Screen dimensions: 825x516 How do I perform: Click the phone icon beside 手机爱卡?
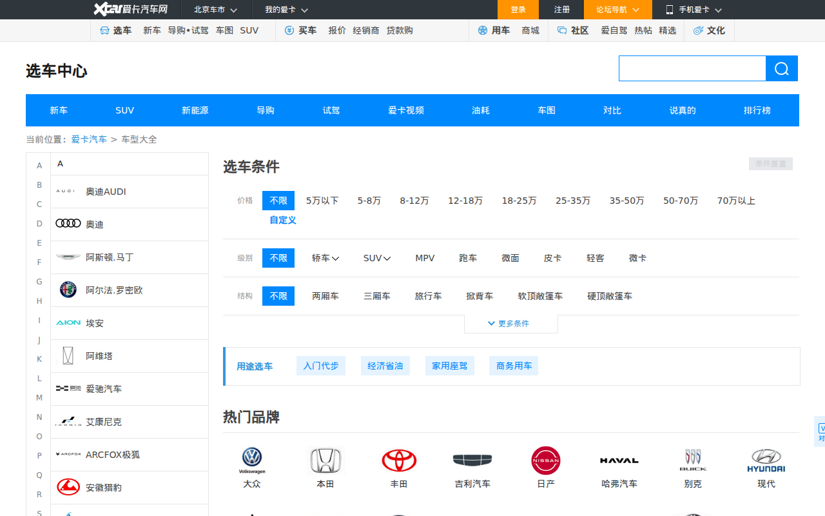(x=670, y=10)
